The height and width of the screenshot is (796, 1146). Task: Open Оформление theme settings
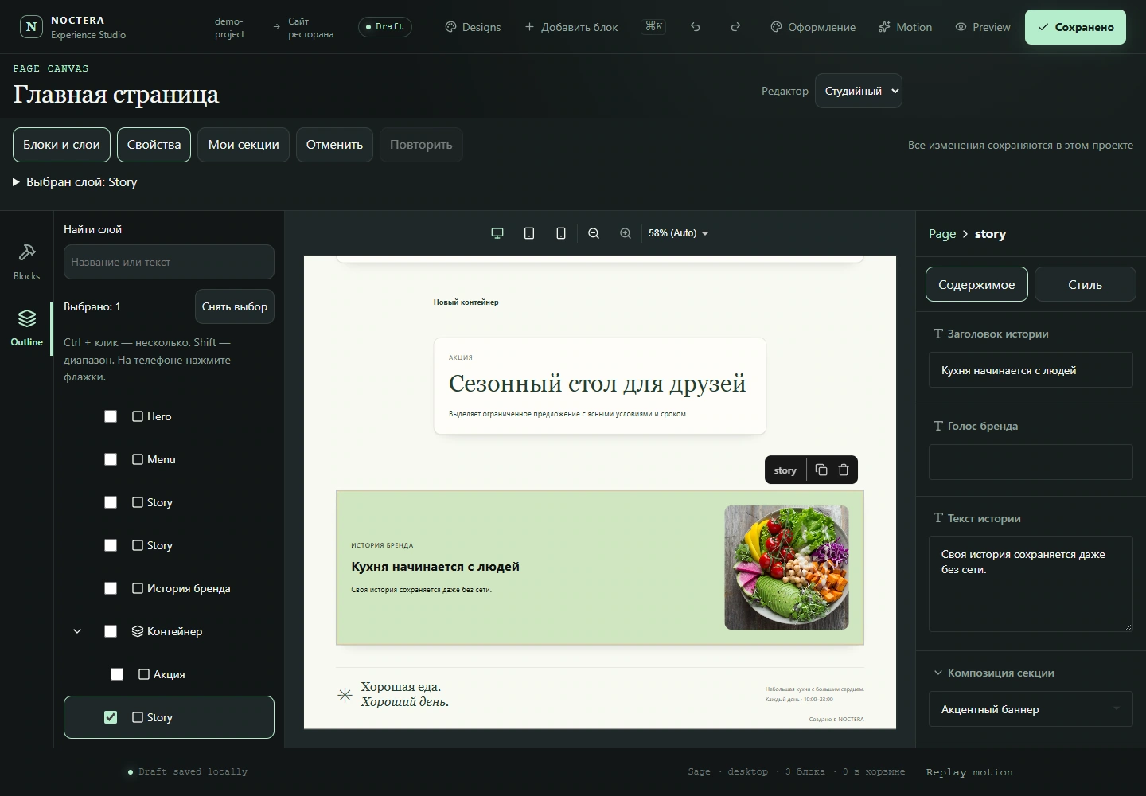click(813, 27)
